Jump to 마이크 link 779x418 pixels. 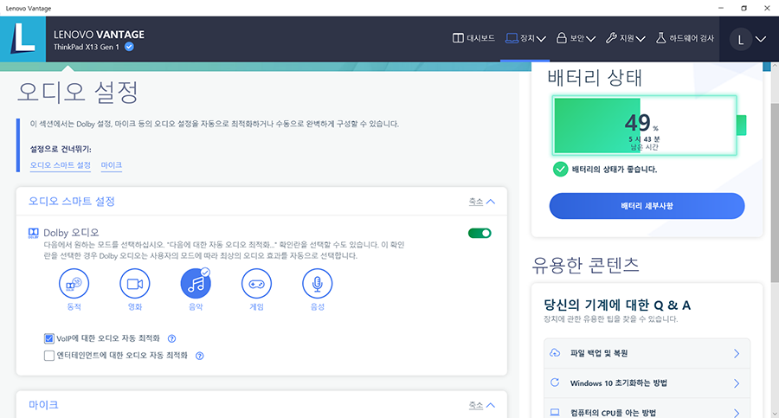(112, 165)
